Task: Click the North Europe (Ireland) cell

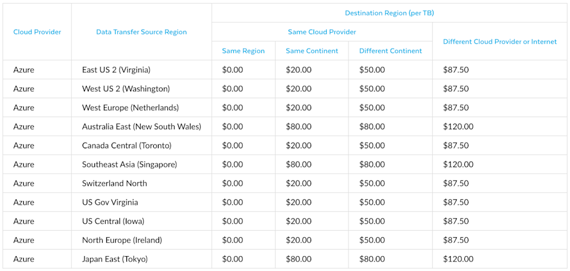Action: click(122, 240)
